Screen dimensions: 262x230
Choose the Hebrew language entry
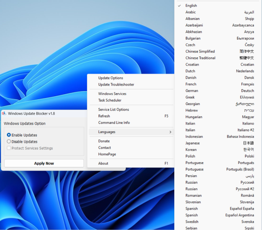218,110
